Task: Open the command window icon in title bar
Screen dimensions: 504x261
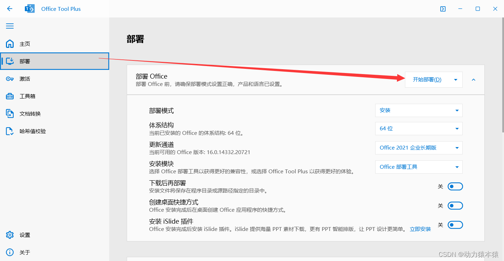Action: tap(443, 9)
